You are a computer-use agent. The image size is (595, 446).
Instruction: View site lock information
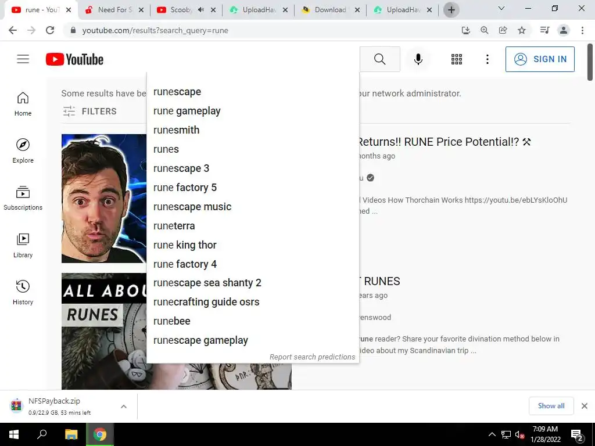tap(73, 30)
